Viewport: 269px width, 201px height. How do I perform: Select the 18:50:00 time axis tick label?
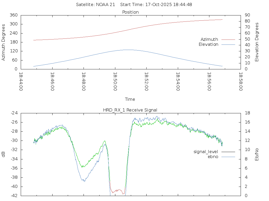point(115,82)
